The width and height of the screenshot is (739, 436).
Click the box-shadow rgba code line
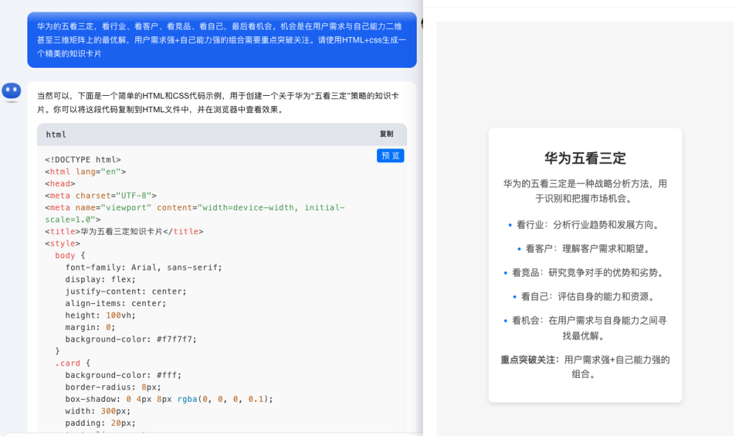168,399
